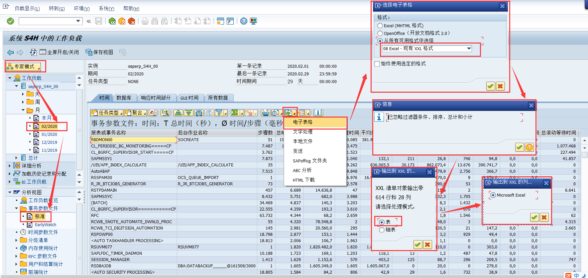Select 02/2020 in the month tree

(x=49, y=126)
